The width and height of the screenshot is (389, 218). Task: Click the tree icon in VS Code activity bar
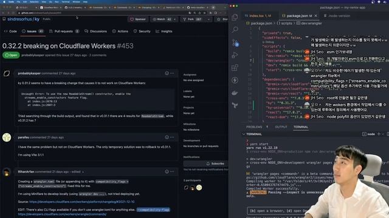tap(235, 105)
